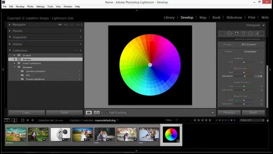Set Navigator zoom to FIT
Image resolution: width=273 pixels, height=154 pixels.
[60, 25]
